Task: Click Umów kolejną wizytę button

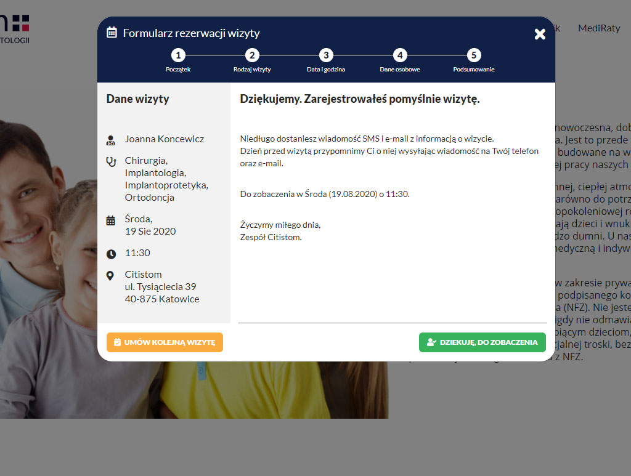Action: [x=165, y=342]
